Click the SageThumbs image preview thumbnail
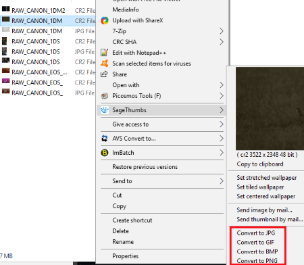The height and width of the screenshot is (265, 304). pyautogui.click(x=270, y=108)
